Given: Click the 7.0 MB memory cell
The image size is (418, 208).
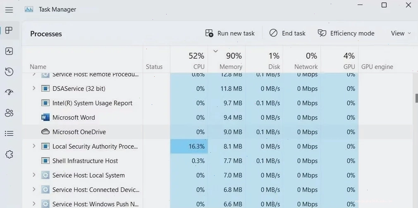Looking at the screenshot, I should click(227, 175).
